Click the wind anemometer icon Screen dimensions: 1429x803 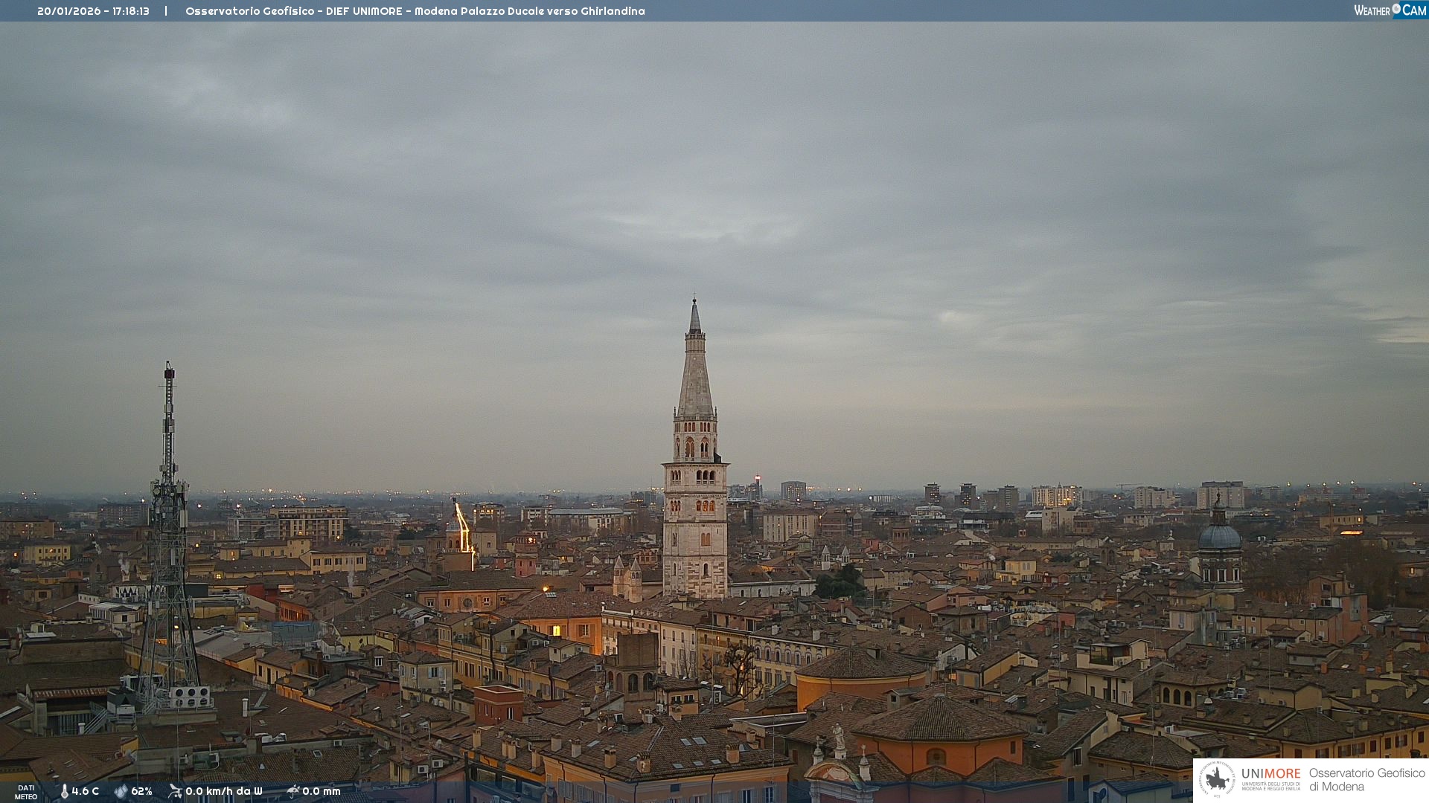point(175,791)
